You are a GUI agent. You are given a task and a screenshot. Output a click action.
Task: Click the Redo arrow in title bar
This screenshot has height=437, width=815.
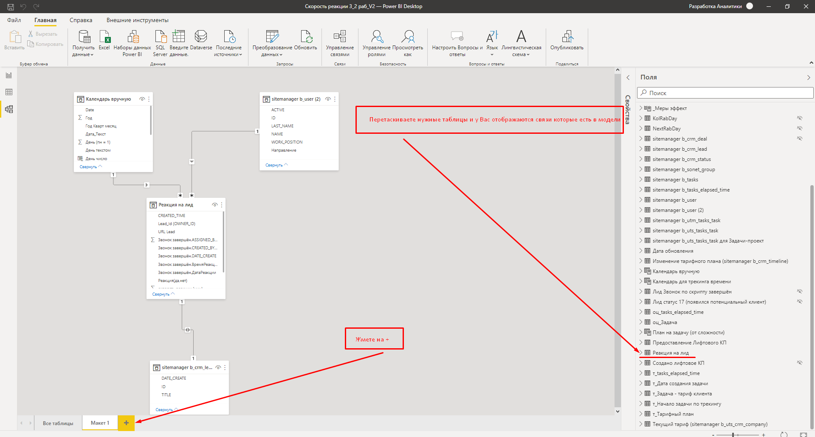click(36, 6)
